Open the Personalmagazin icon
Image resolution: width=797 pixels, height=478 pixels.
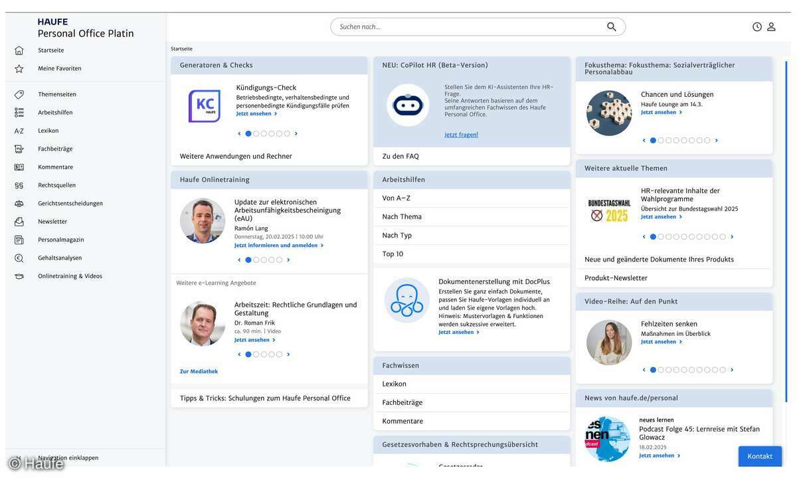19,240
